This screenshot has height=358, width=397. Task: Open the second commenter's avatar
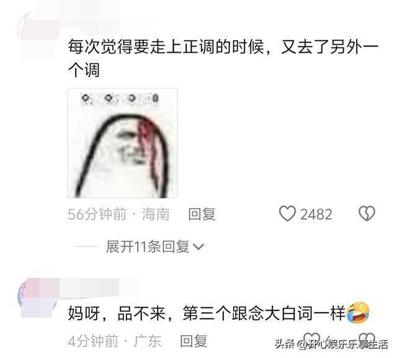[x=38, y=298]
